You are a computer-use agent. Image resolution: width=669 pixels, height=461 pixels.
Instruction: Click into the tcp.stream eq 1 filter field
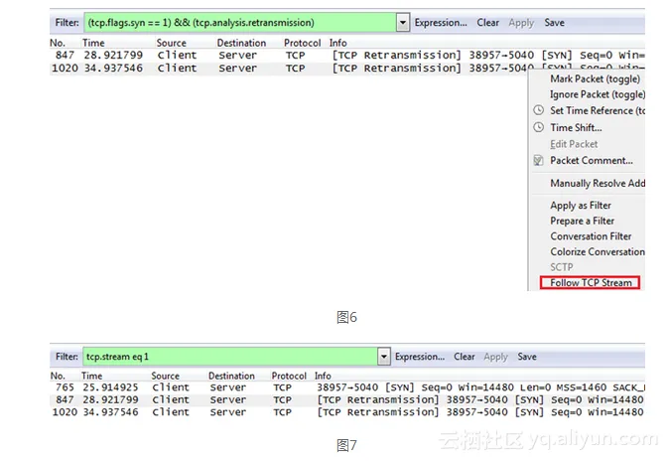pyautogui.click(x=228, y=357)
